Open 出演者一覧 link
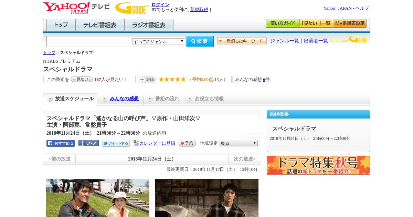Viewport: 413px width, 217px height. click(316, 41)
